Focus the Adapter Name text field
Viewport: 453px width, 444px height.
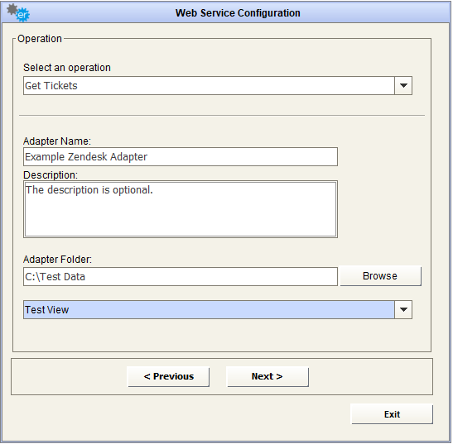181,157
